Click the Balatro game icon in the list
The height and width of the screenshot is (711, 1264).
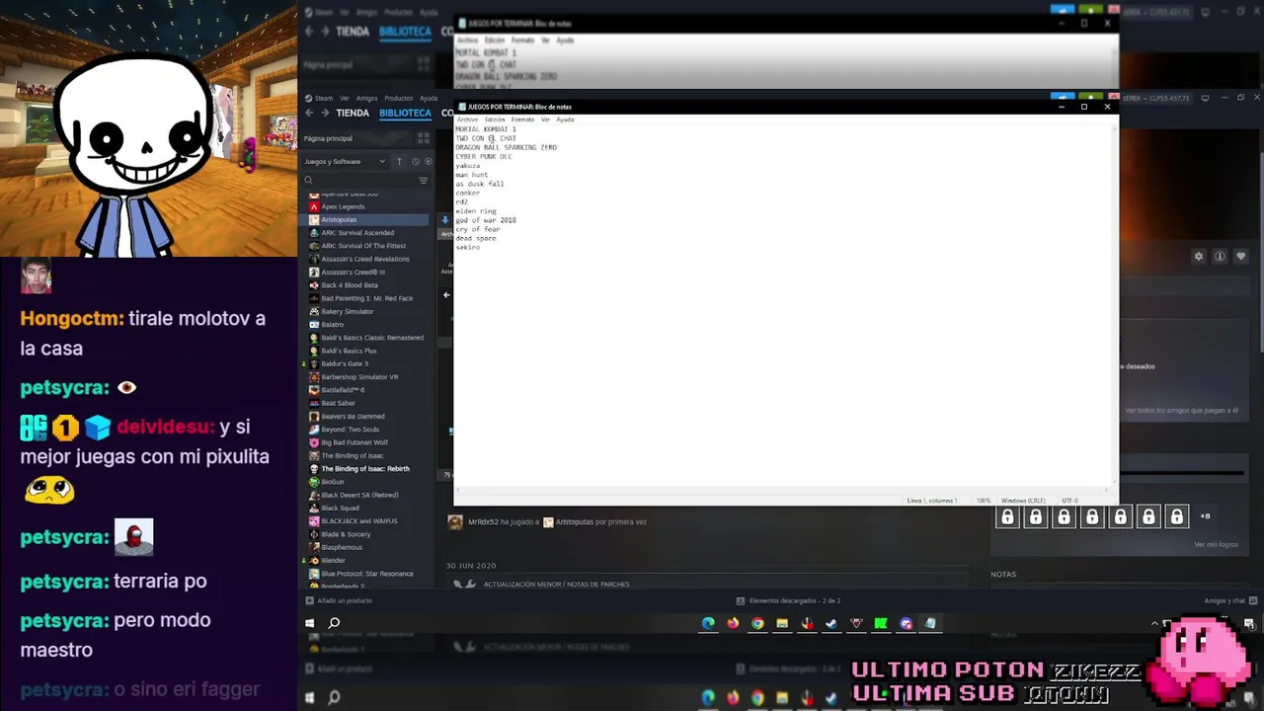pyautogui.click(x=314, y=324)
